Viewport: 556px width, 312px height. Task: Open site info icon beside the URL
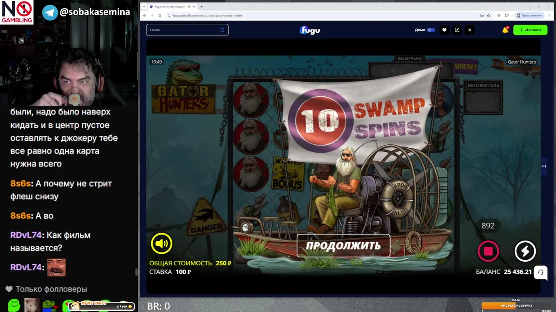click(x=169, y=16)
